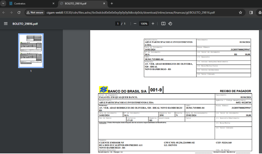
Task: Click PAGAVEL EM QUALQUER BANCO text
Action: tap(118, 97)
